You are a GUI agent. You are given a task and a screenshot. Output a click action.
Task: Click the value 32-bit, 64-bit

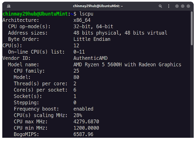[x=93, y=27]
